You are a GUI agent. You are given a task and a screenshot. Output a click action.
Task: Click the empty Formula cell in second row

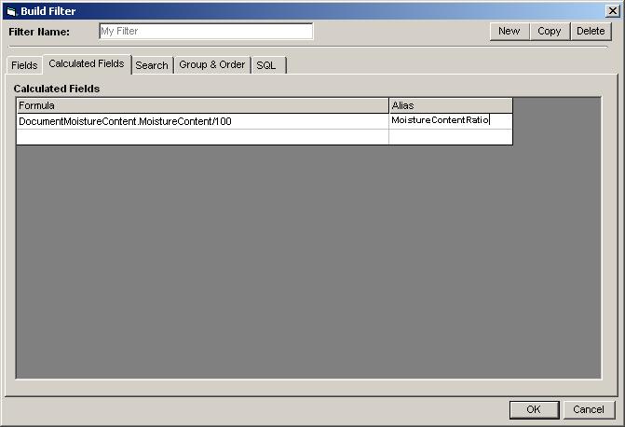pos(202,137)
